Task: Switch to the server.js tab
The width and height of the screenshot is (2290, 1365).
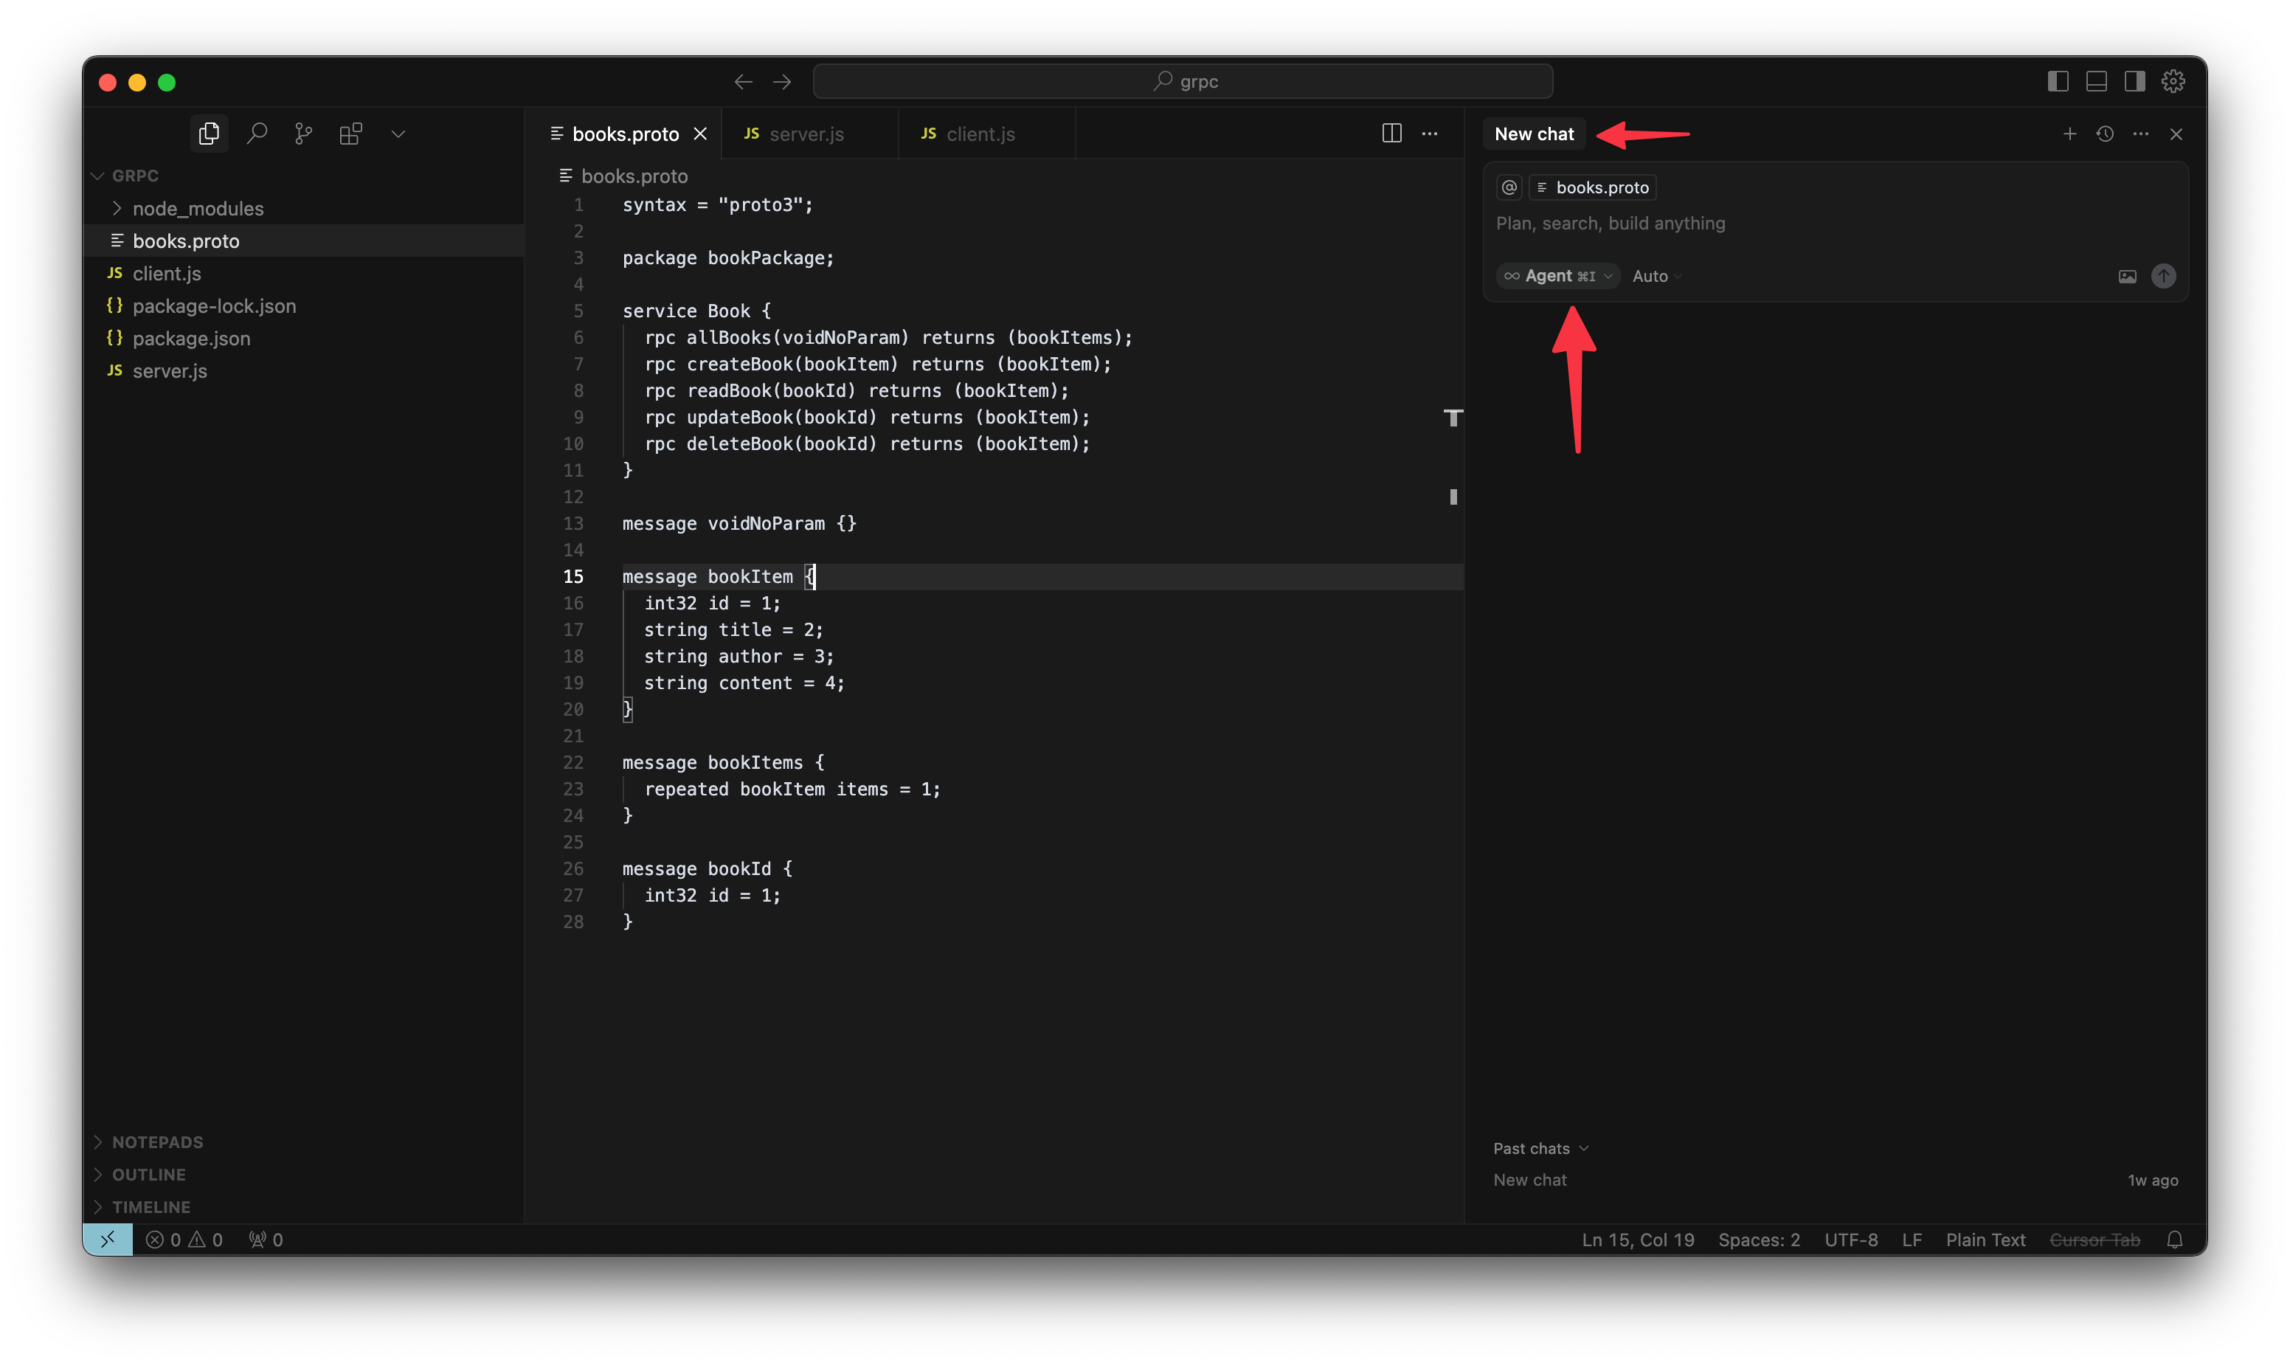Action: click(x=806, y=134)
